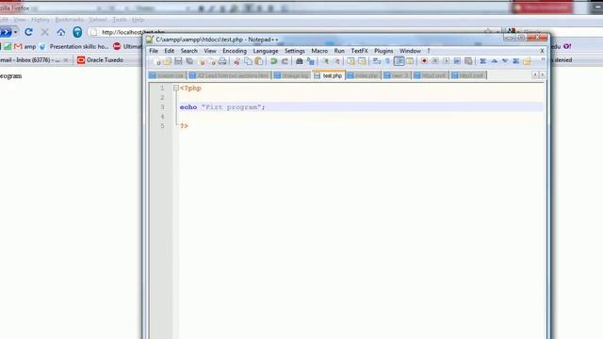Click the Replace icon next to Find
This screenshot has width=603, height=339.
310,61
